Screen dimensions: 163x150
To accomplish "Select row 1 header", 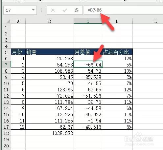I will tap(6, 27).
